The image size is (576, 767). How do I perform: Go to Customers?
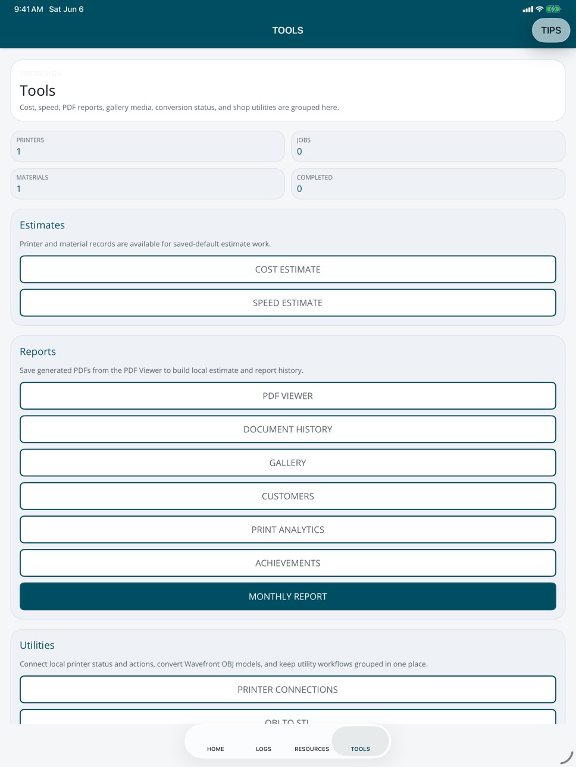coord(288,496)
